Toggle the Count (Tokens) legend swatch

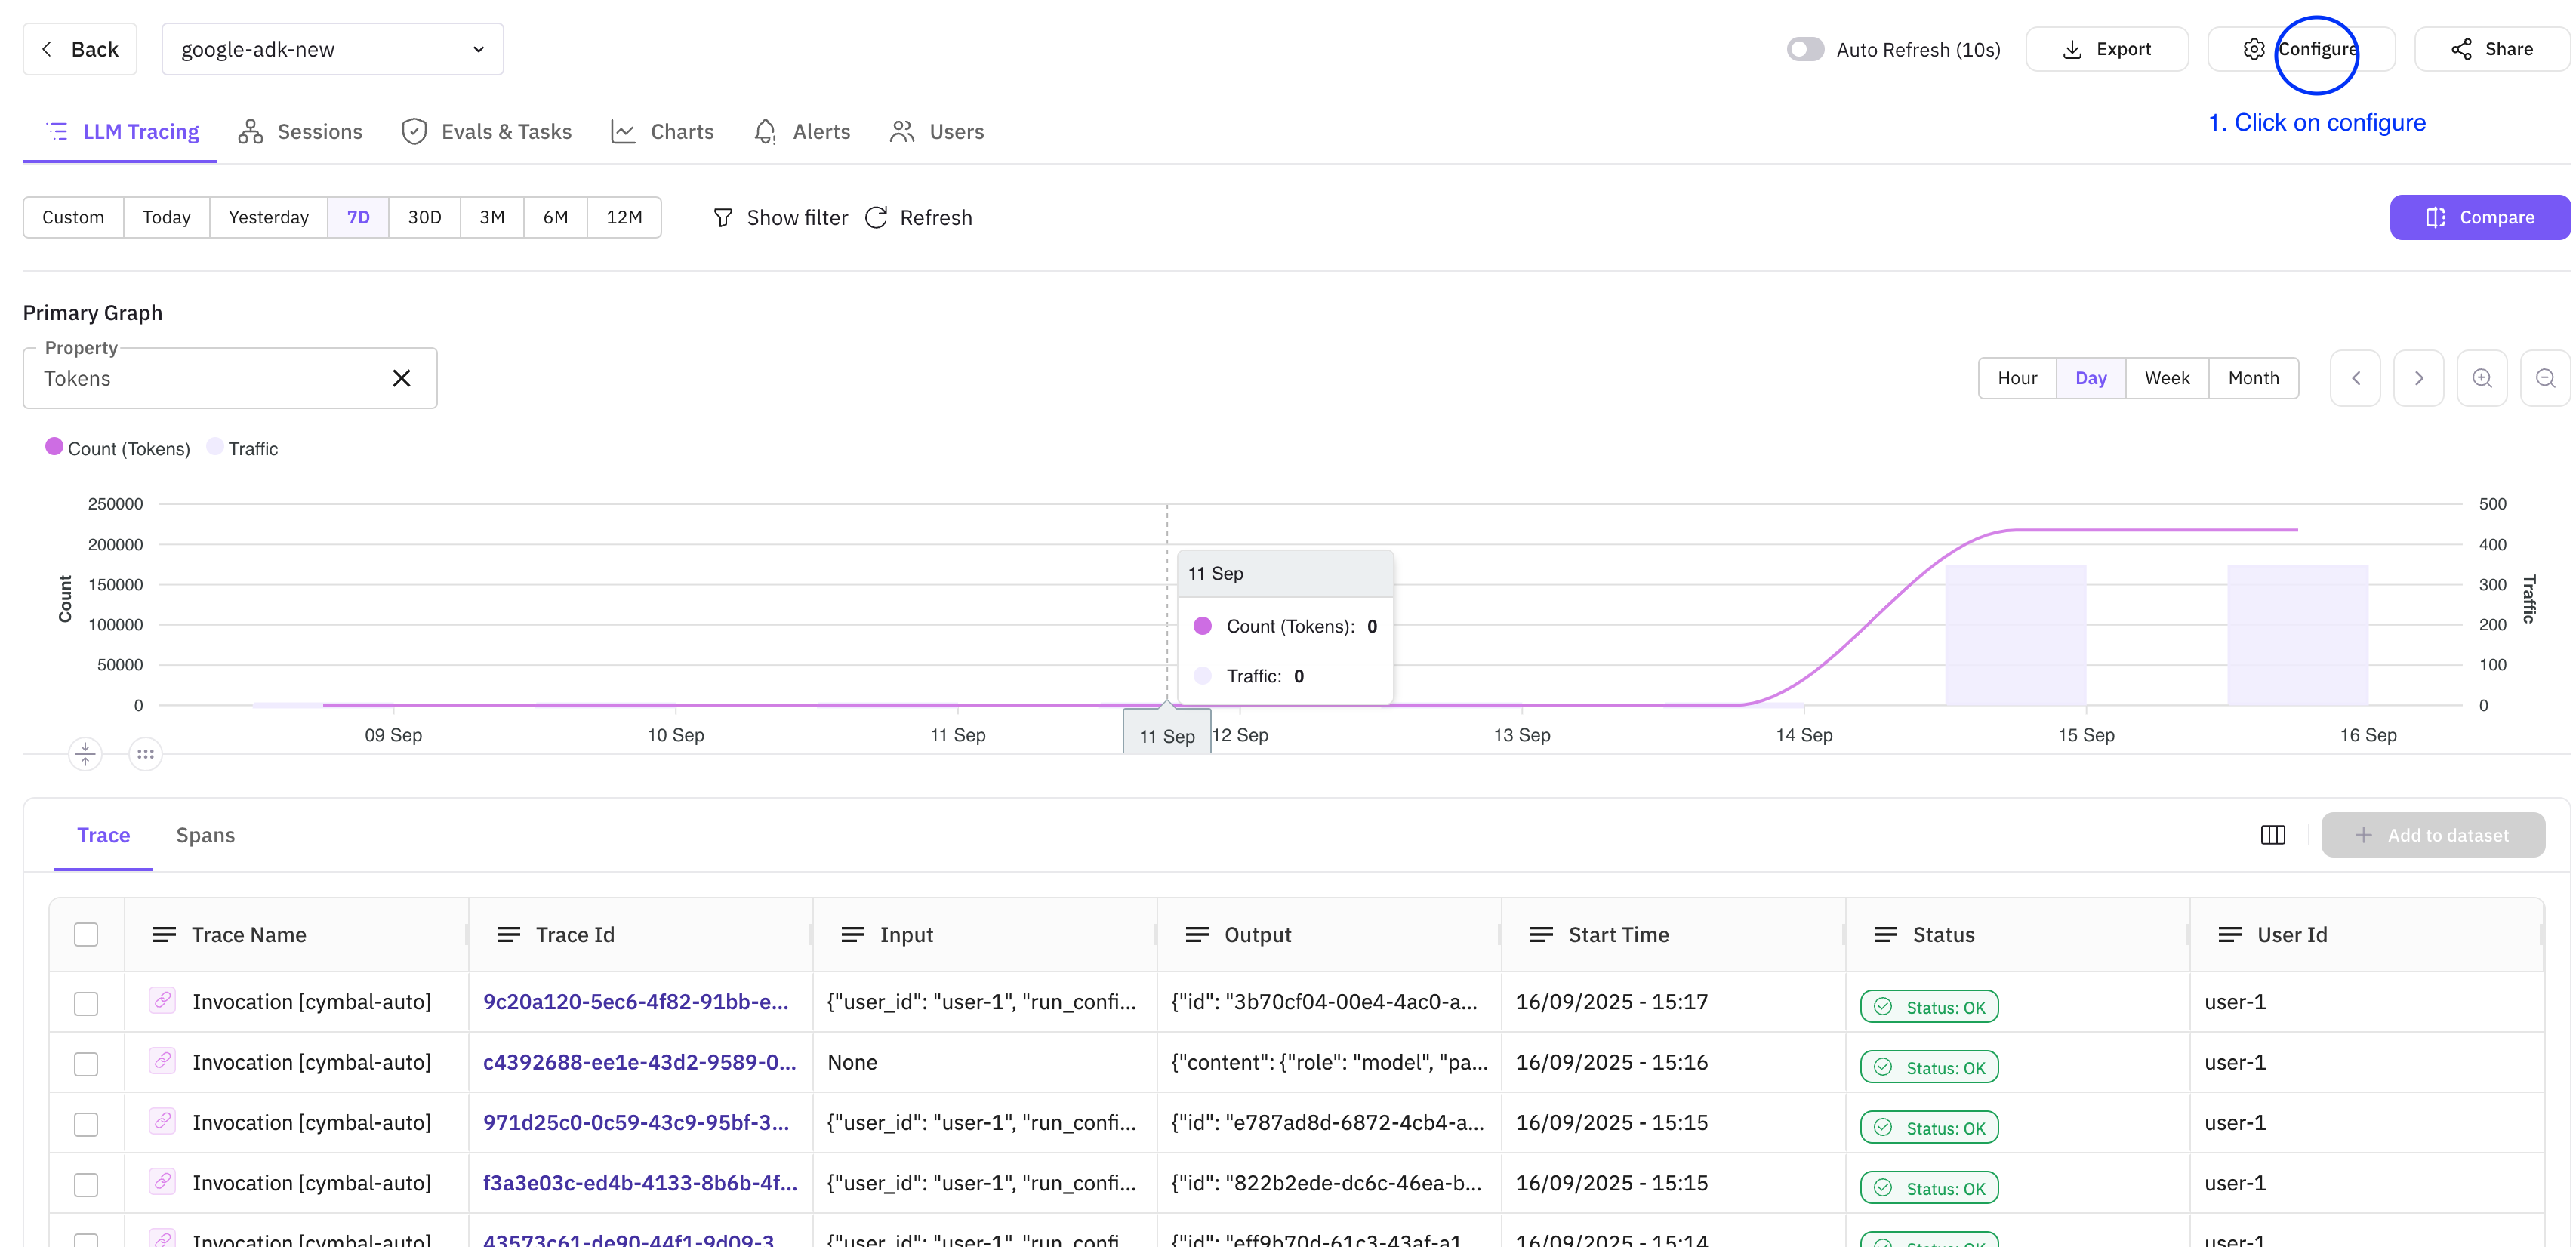coord(54,447)
